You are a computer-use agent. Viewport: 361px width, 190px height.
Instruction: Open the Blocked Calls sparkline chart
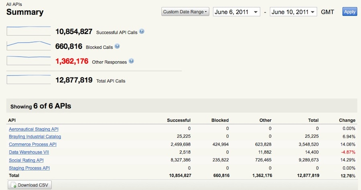tap(28, 46)
